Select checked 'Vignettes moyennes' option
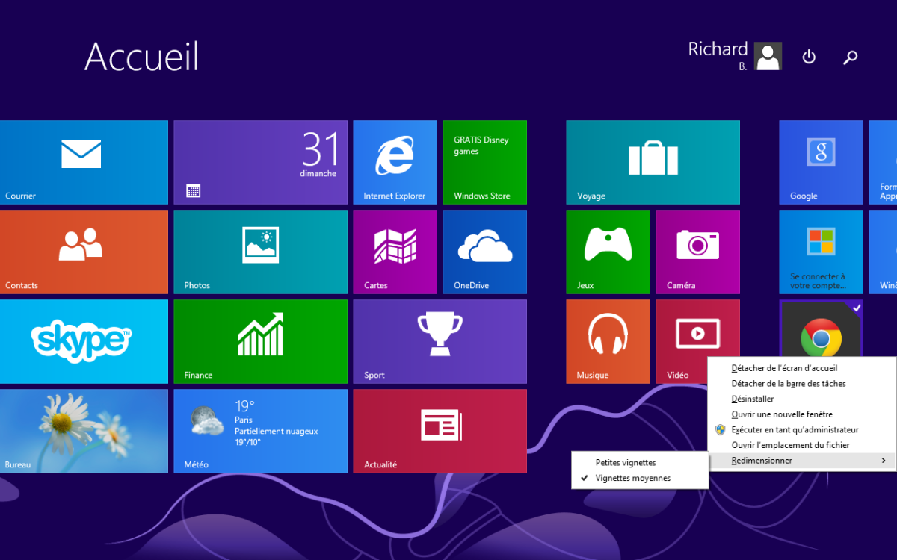 (x=640, y=478)
